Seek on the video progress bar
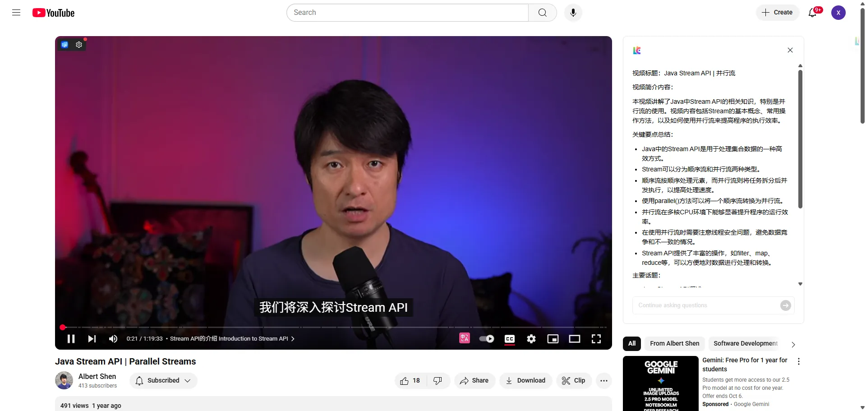866x411 pixels. pyautogui.click(x=334, y=327)
